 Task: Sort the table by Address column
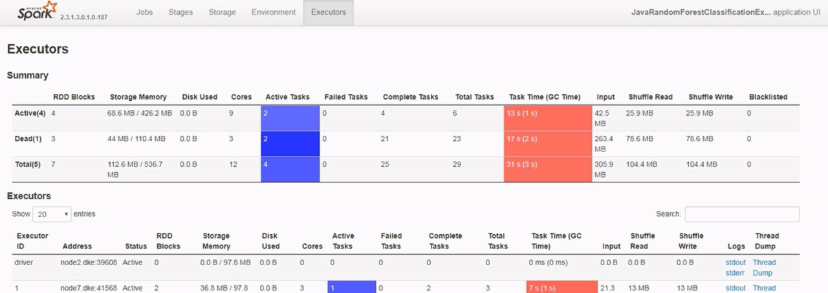[77, 246]
